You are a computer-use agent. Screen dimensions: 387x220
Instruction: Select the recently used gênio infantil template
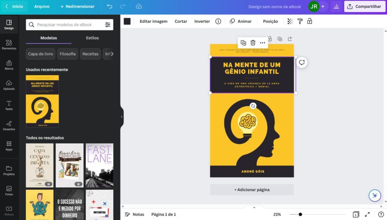(42, 101)
